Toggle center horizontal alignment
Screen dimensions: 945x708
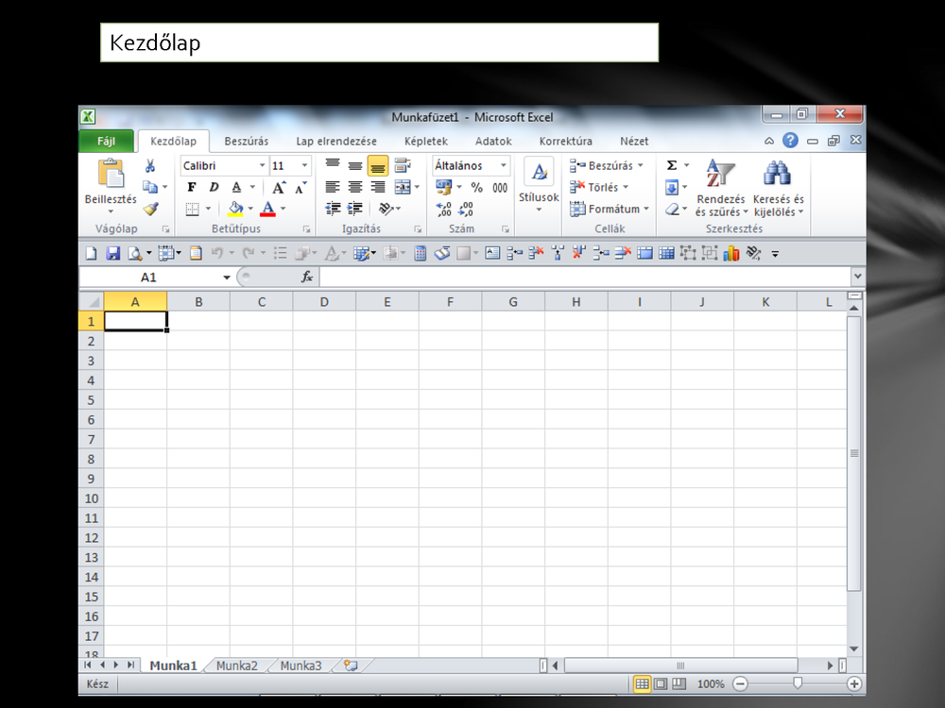[355, 187]
